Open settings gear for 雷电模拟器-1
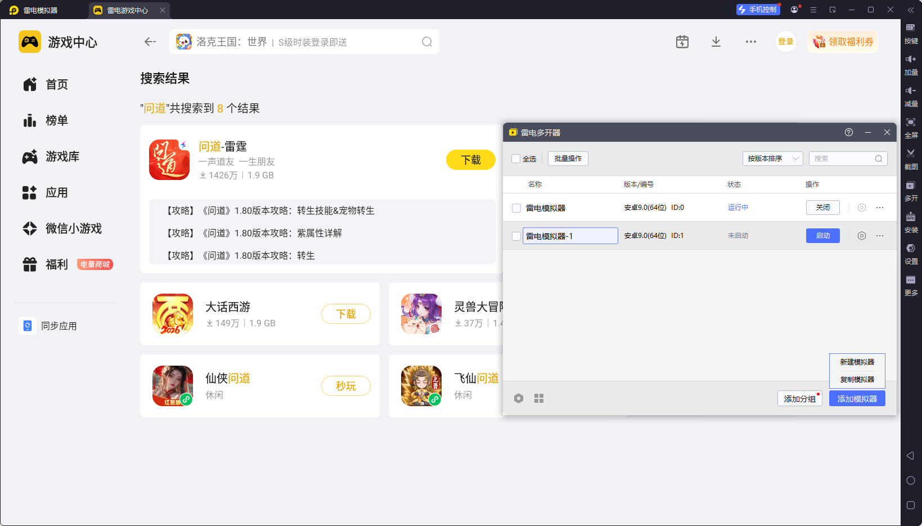 pyautogui.click(x=861, y=236)
